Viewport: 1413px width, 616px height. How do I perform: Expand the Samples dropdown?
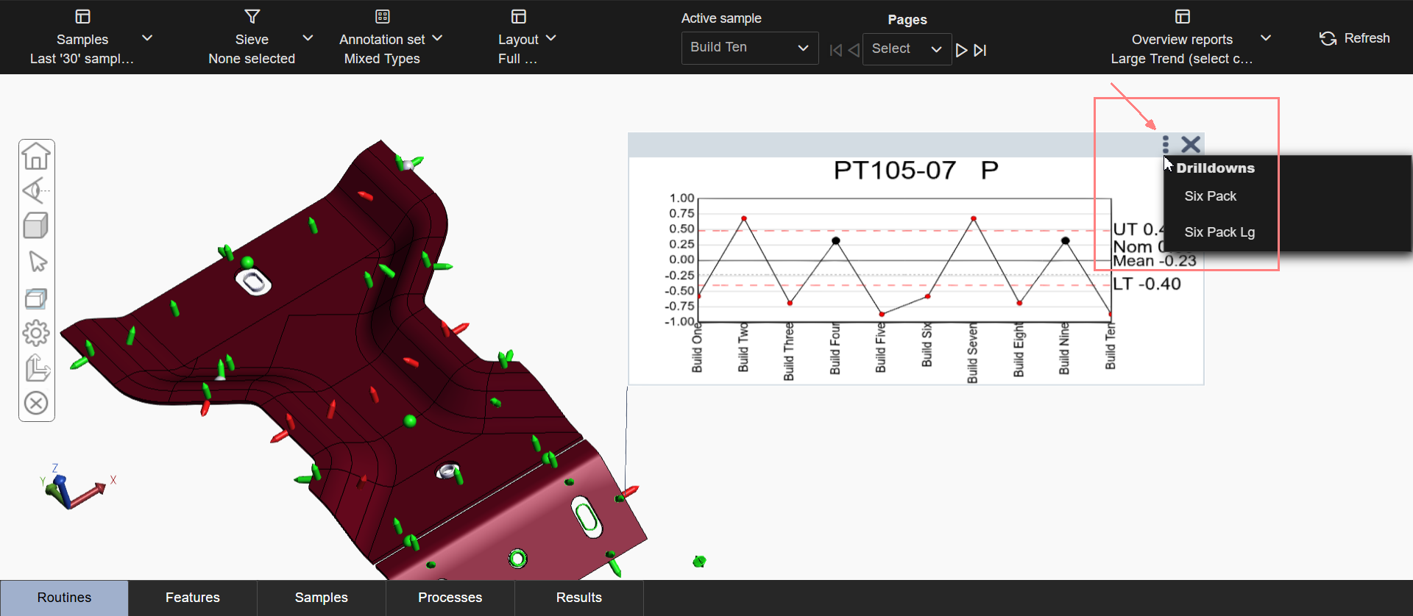point(146,38)
